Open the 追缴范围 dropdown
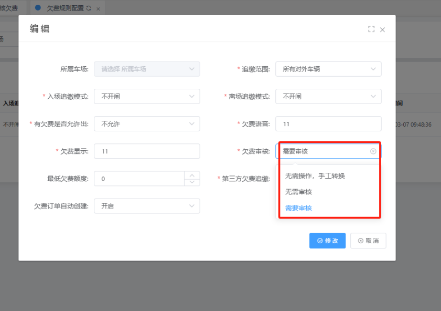This screenshot has width=441, height=311. [328, 69]
